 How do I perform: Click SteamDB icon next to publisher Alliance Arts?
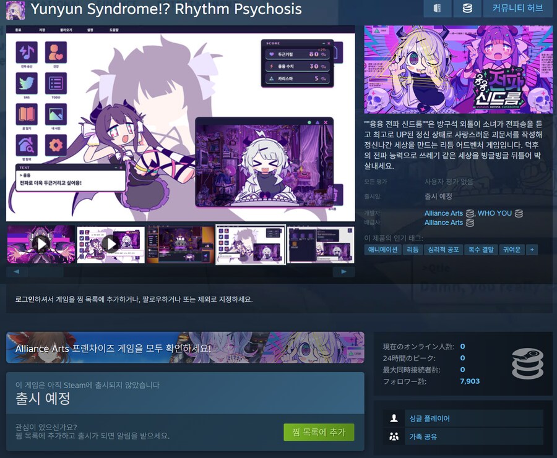tap(470, 223)
